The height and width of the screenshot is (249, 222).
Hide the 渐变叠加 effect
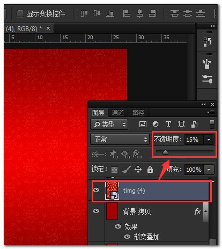coord(127,237)
